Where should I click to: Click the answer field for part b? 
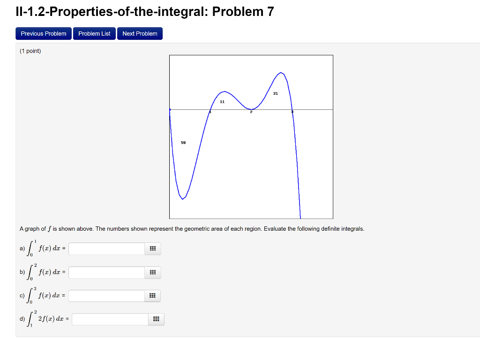105,272
